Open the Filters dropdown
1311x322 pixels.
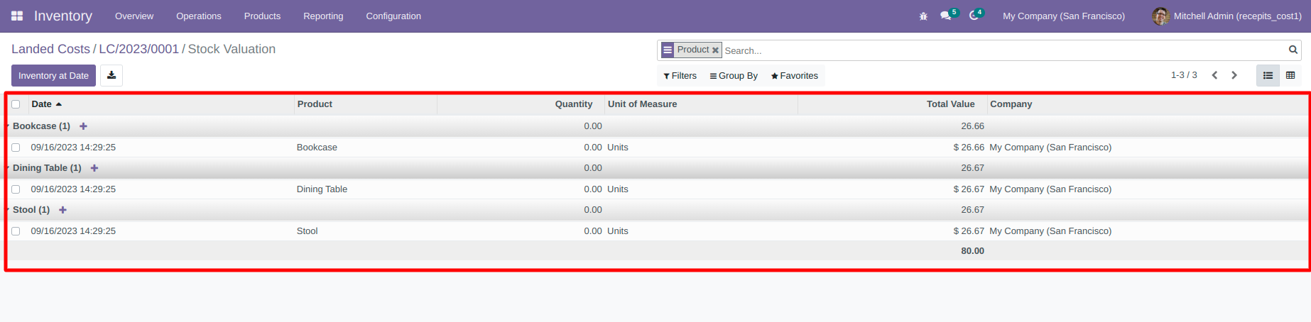point(680,76)
